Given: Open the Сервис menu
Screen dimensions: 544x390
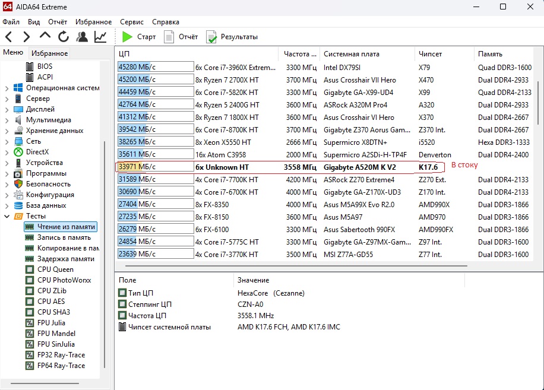Looking at the screenshot, I should [132, 22].
